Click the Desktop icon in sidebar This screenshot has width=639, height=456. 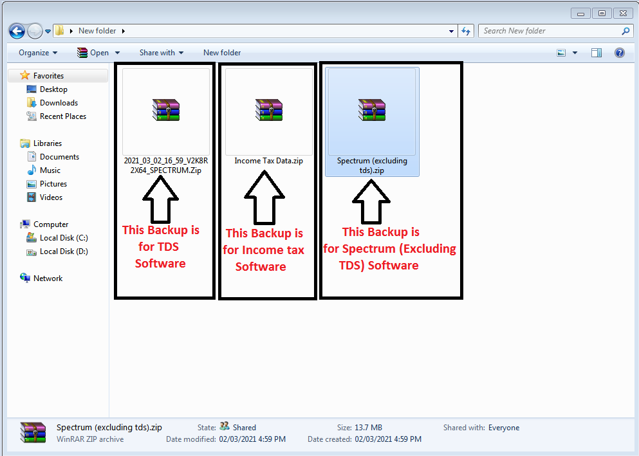[x=32, y=89]
